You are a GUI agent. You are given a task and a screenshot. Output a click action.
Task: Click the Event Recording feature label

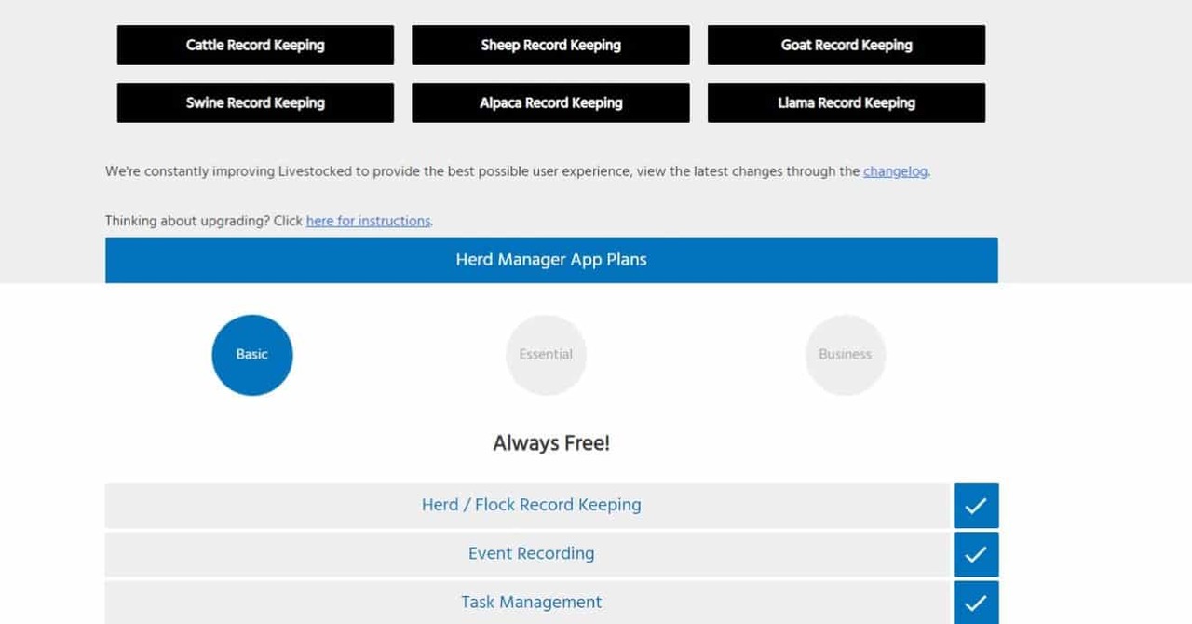point(531,553)
